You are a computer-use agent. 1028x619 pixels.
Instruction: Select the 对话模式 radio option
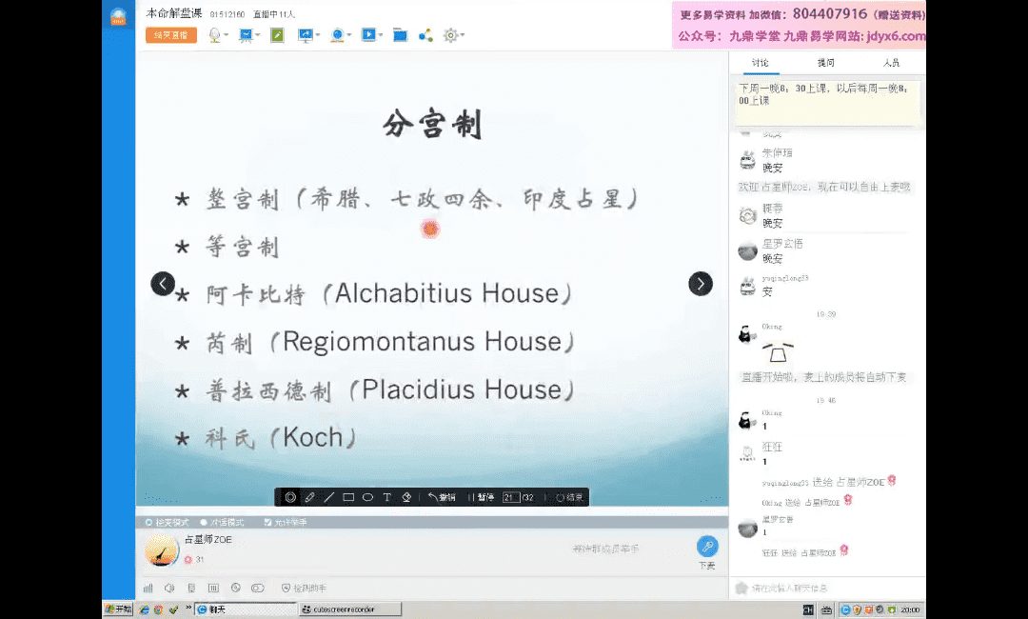click(x=204, y=523)
